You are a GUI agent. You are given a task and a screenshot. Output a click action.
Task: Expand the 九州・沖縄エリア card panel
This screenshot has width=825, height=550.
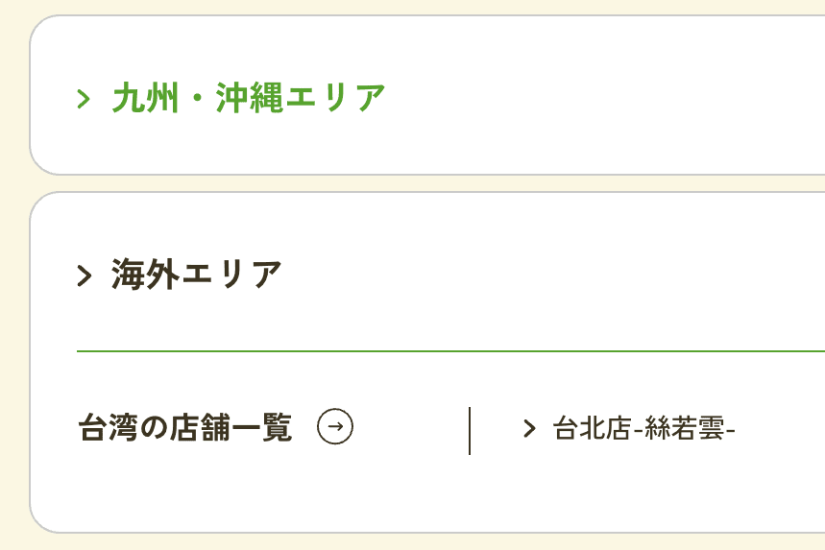(x=427, y=95)
